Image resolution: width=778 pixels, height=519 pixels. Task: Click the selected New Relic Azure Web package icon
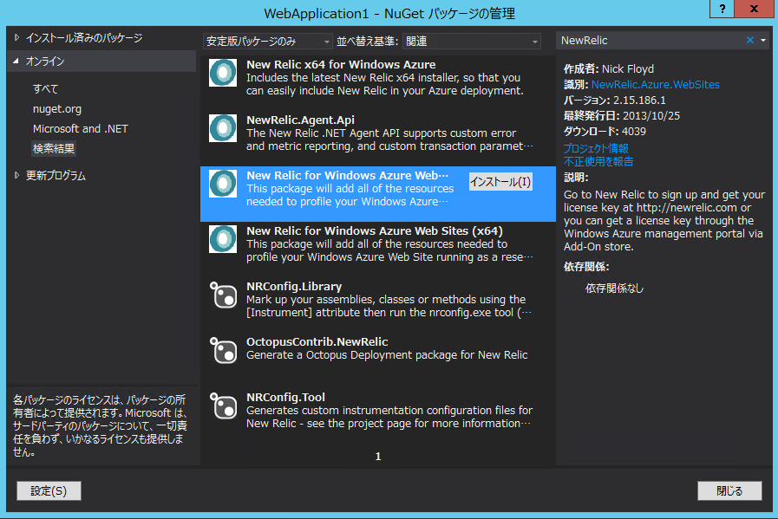(223, 184)
